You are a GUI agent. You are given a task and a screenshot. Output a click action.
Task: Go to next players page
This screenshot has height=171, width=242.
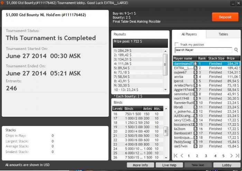(x=231, y=156)
